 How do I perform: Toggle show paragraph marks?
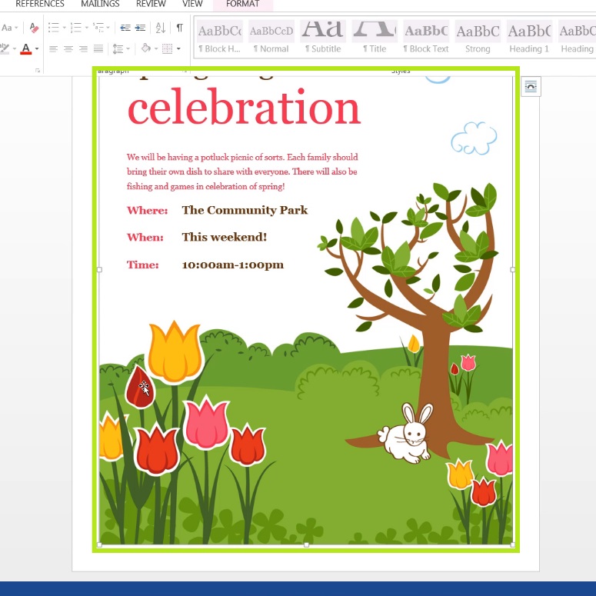point(180,28)
